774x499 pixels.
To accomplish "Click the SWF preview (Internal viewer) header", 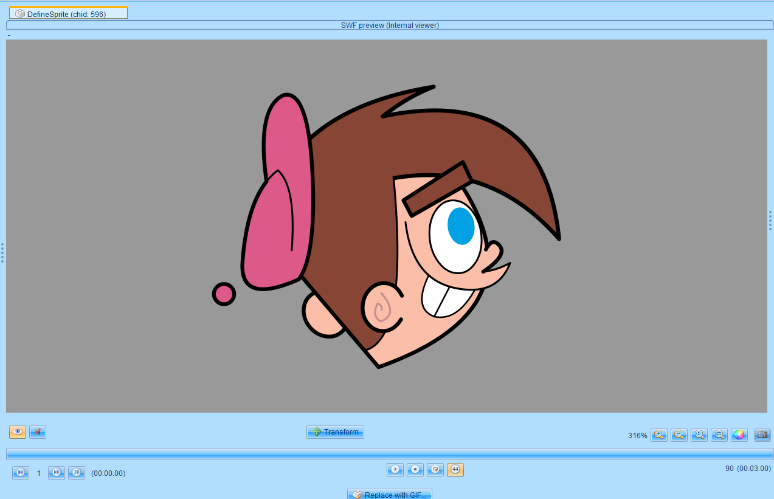I will pyautogui.click(x=390, y=25).
